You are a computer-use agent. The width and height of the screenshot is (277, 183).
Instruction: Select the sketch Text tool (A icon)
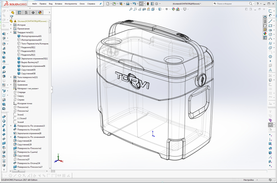pos(271,70)
